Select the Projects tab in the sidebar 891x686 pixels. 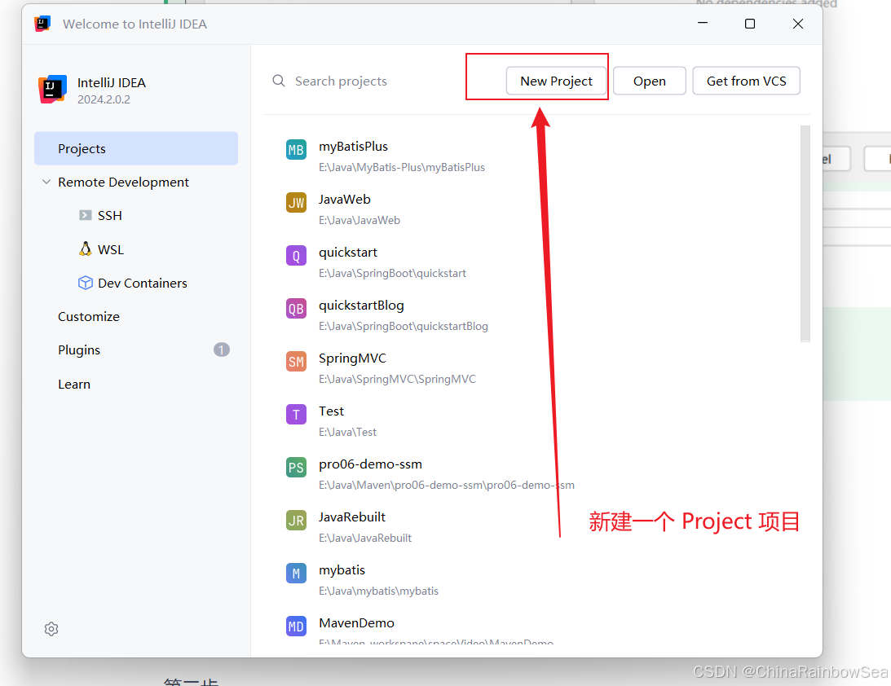coord(136,149)
